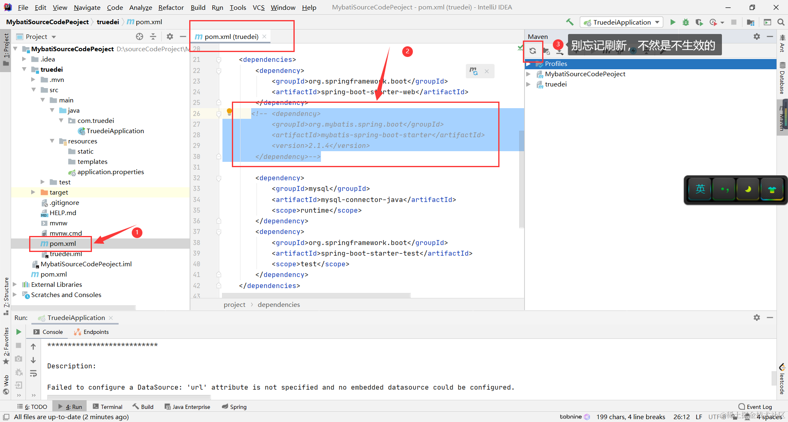The image size is (788, 422).
Task: Switch to the Console tab
Action: pos(48,332)
